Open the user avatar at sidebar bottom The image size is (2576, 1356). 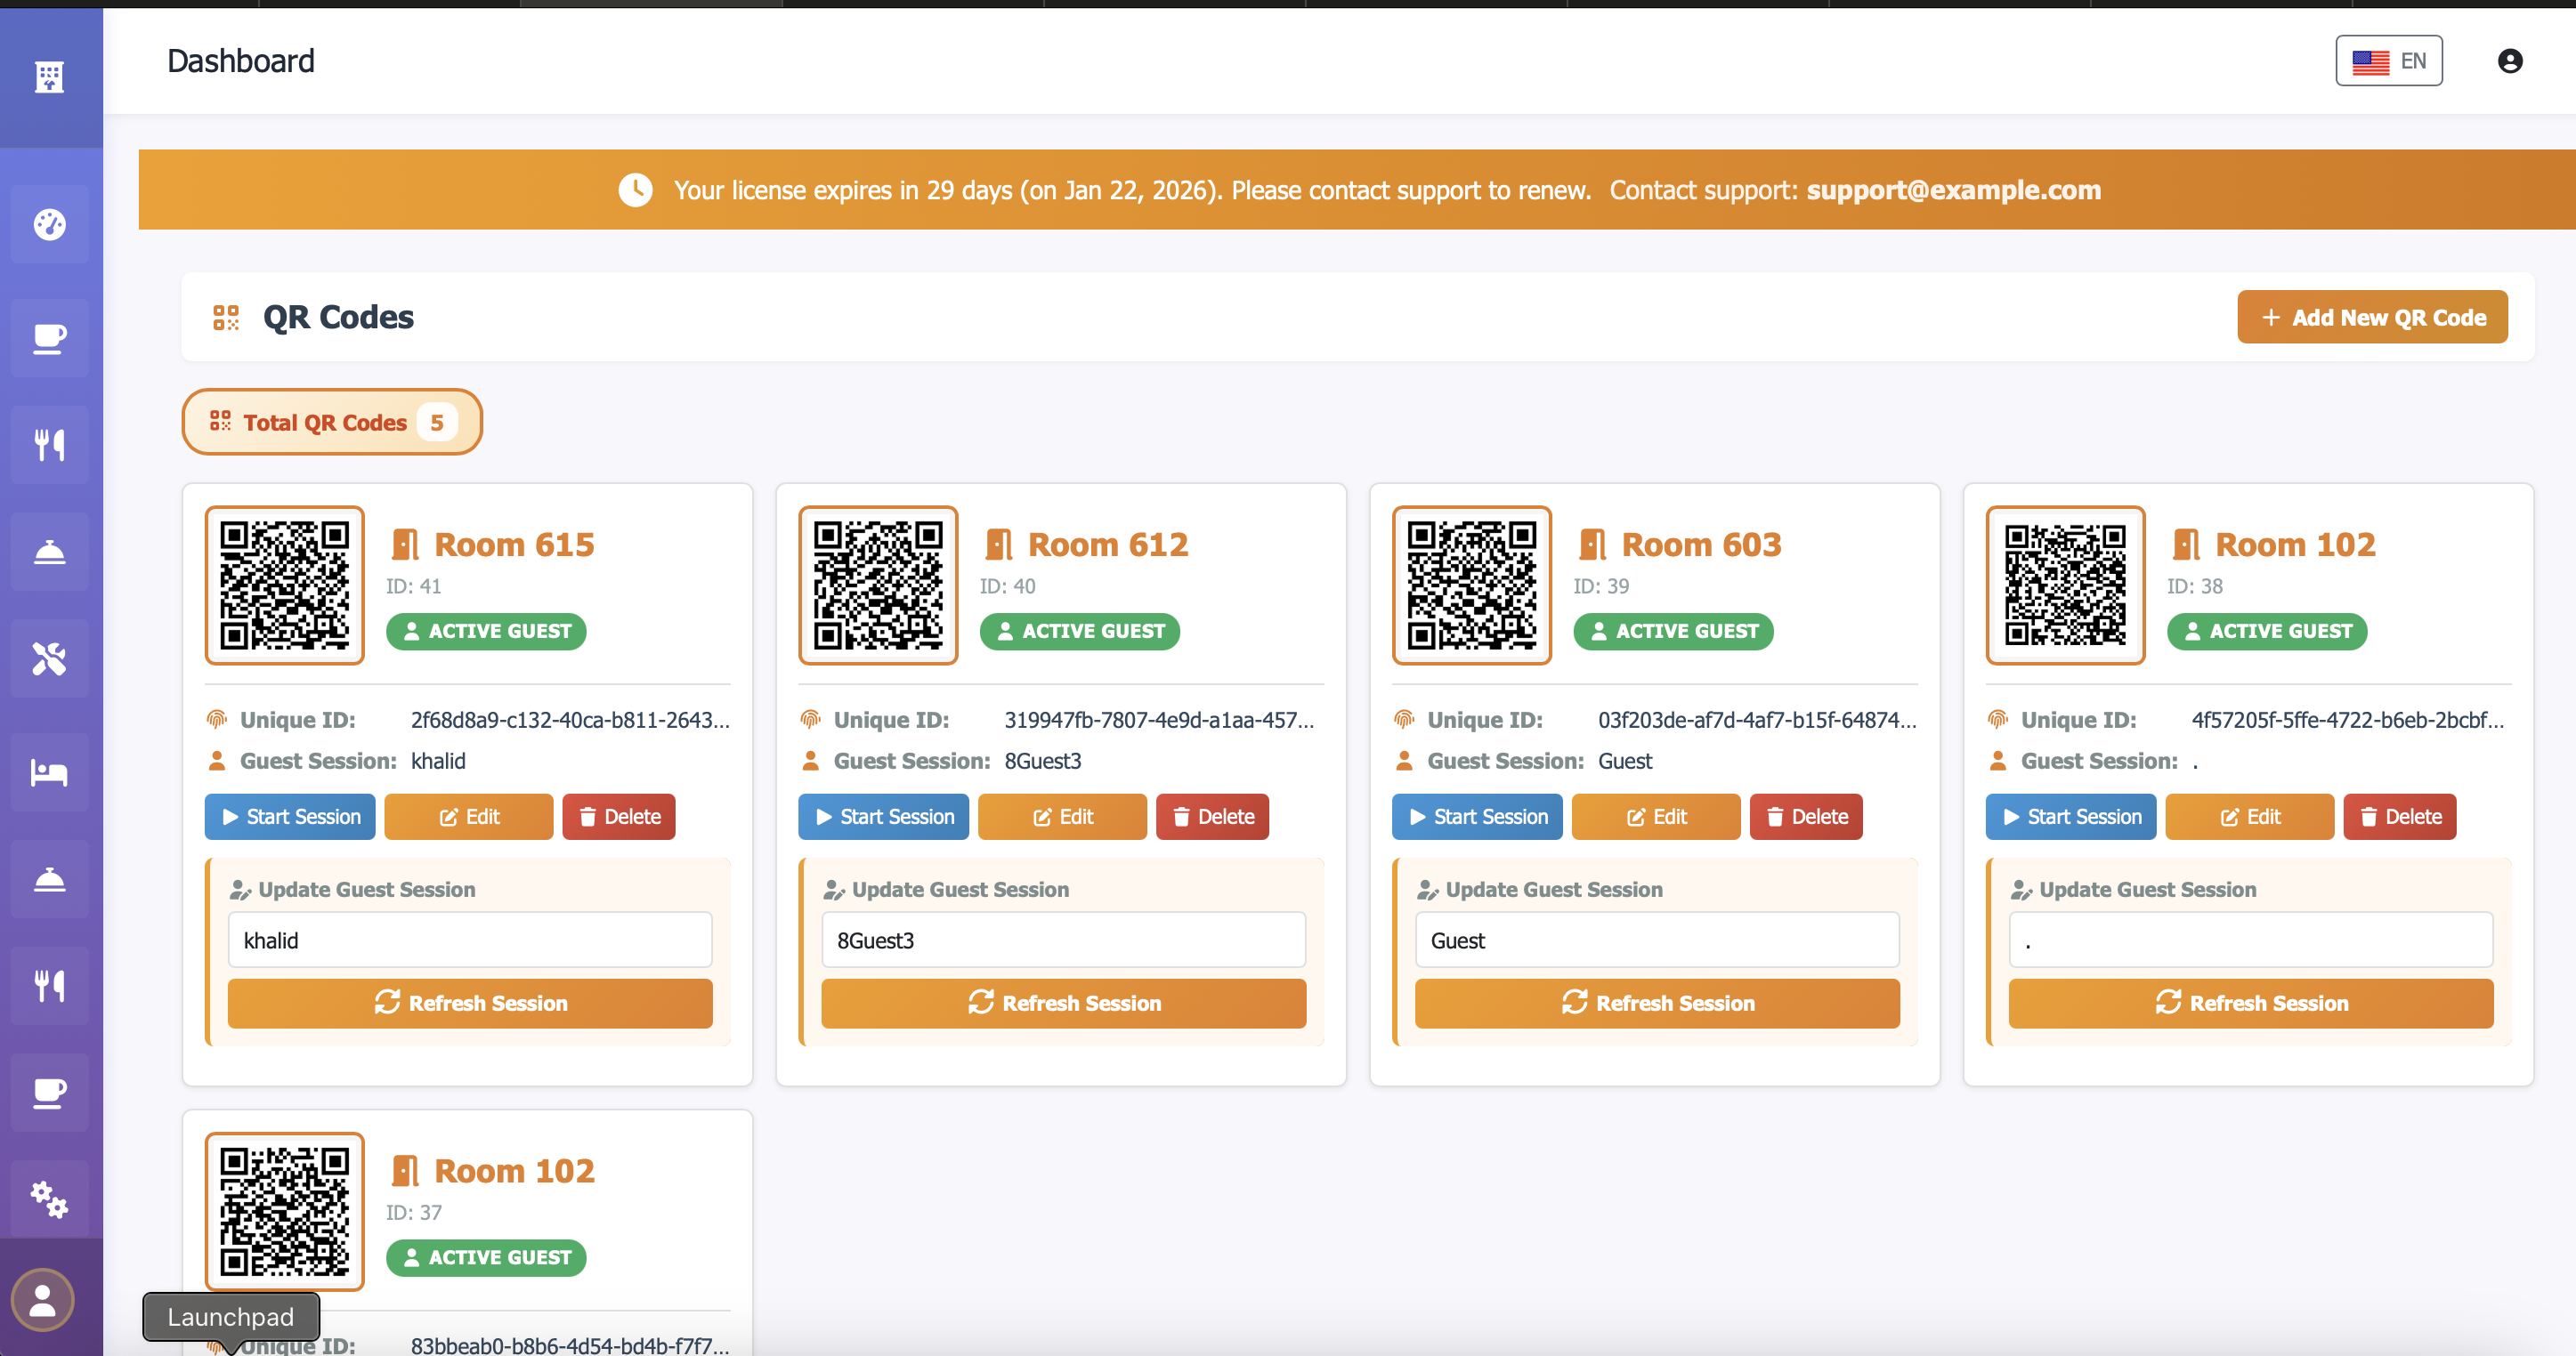click(x=42, y=1299)
